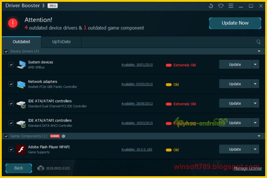Viewport: 267px width, 178px height.
Task: Click the 'Game Supports' subtitle text
Action: (39, 152)
